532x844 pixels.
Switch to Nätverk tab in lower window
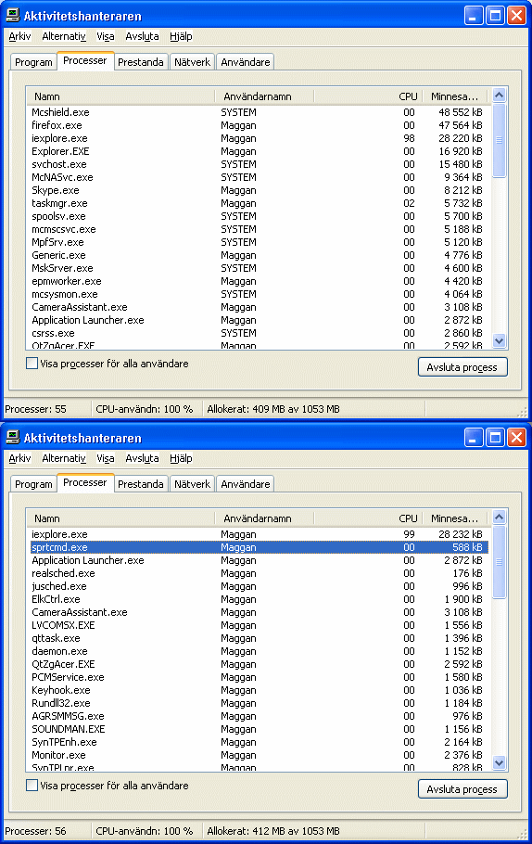pyautogui.click(x=192, y=484)
